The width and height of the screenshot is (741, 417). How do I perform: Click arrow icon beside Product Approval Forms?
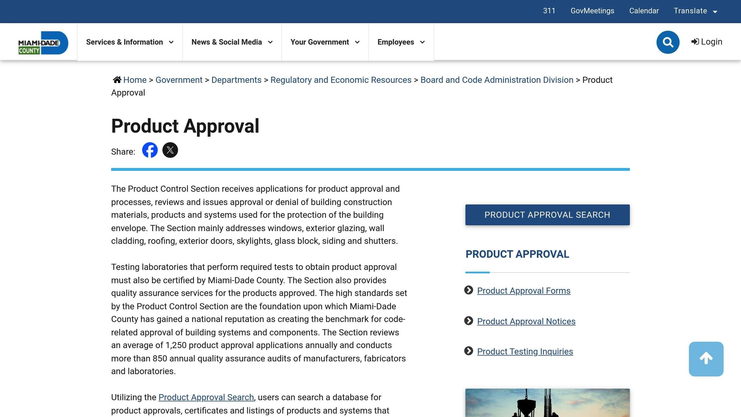469,290
